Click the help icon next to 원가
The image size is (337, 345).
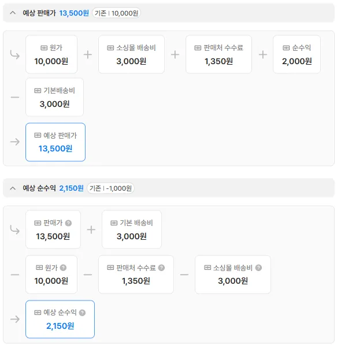63,268
